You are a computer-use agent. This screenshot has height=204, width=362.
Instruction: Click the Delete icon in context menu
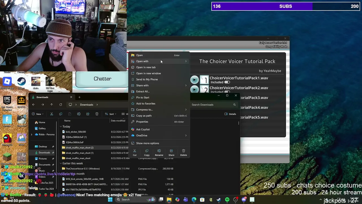[184, 152]
